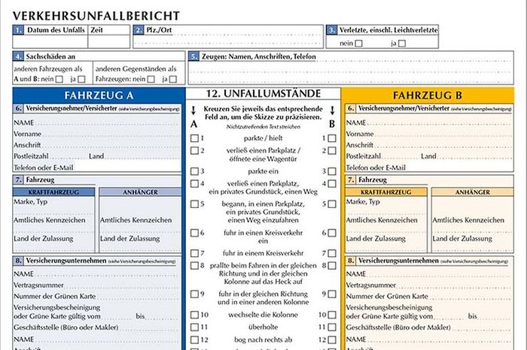This screenshot has width=527, height=350.
Task: Click section number 1 marker by 'Datum des Unfalls'
Action: pyautogui.click(x=18, y=30)
